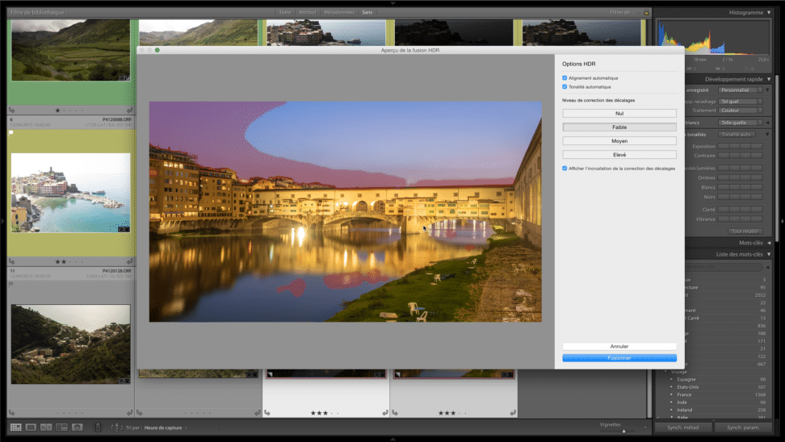Select 'Faible' deghost level
785x442 pixels.
[x=619, y=127]
